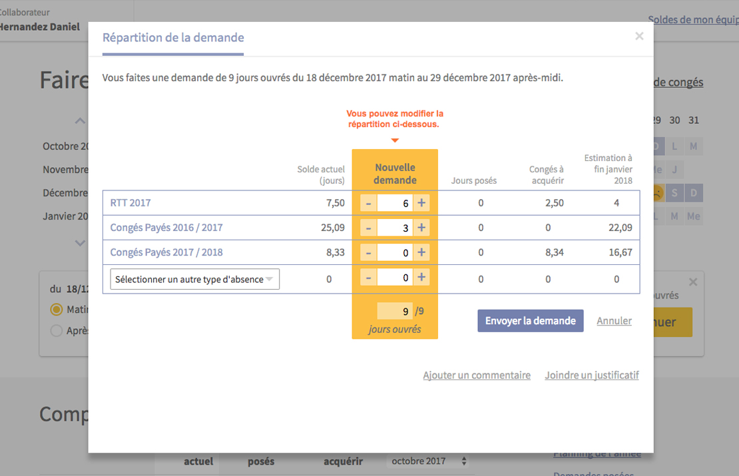Increase RTT 2017 days with plus button
The width and height of the screenshot is (739, 476).
point(421,203)
